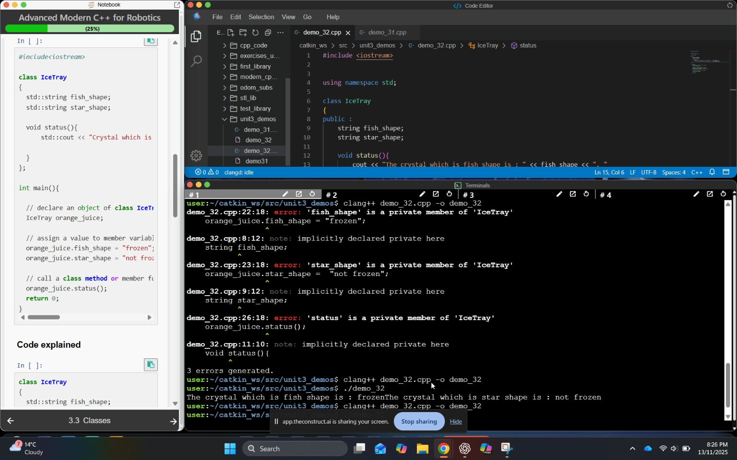Expand the test_library folder
Image resolution: width=737 pixels, height=460 pixels.
(x=255, y=109)
